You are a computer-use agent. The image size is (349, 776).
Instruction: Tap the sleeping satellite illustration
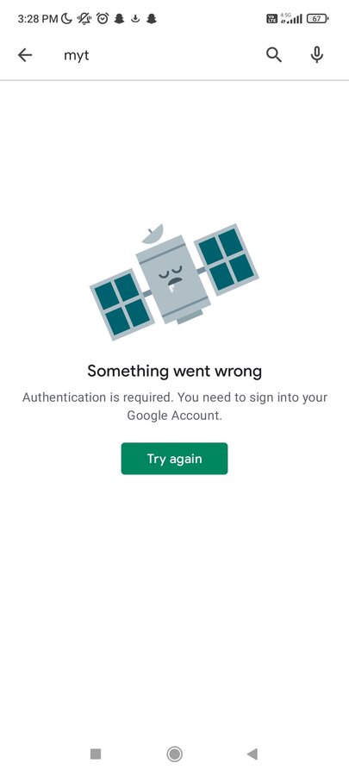pyautogui.click(x=174, y=282)
